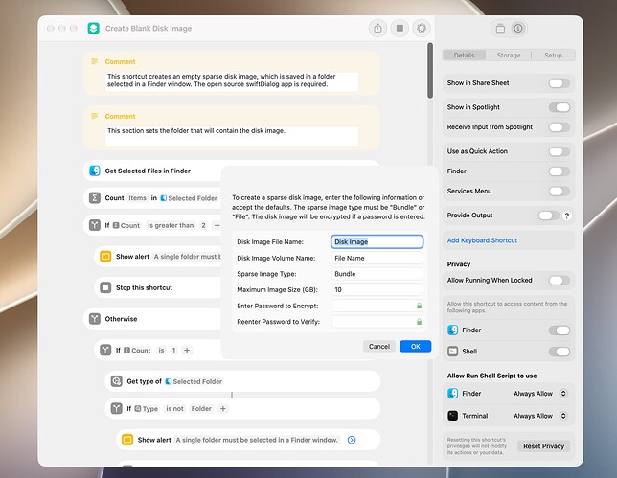Viewport: 617px width, 478px height.
Task: Click the Finder icon under Privacy app access
Action: [453, 330]
